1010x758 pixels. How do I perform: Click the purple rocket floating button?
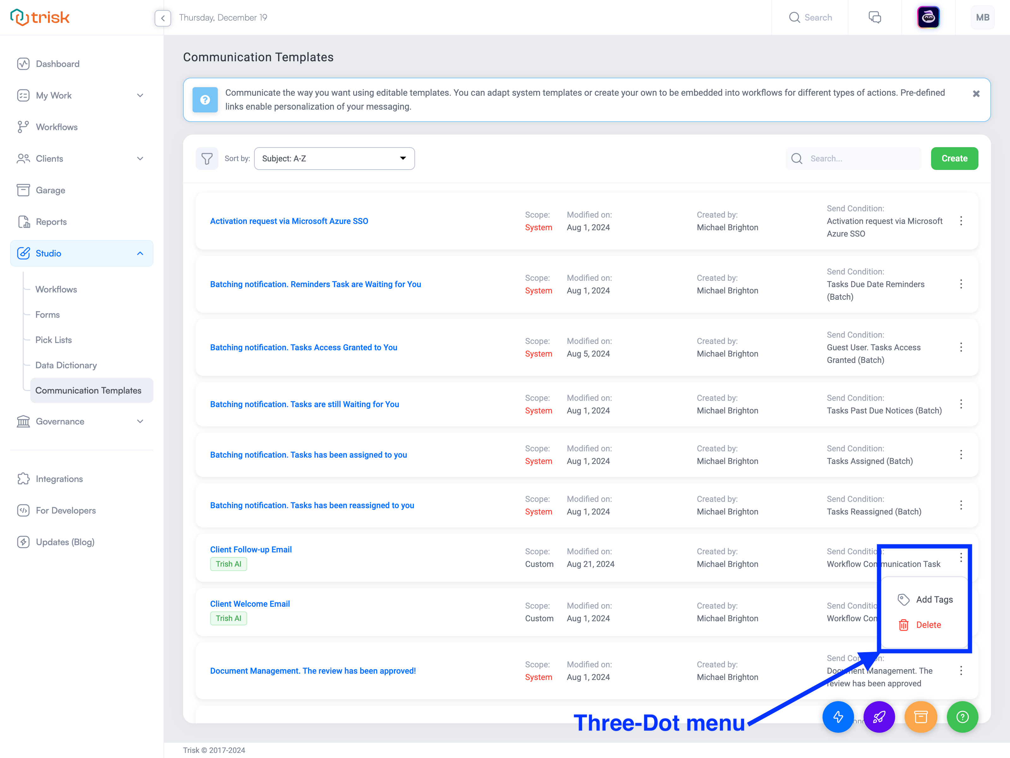[879, 717]
